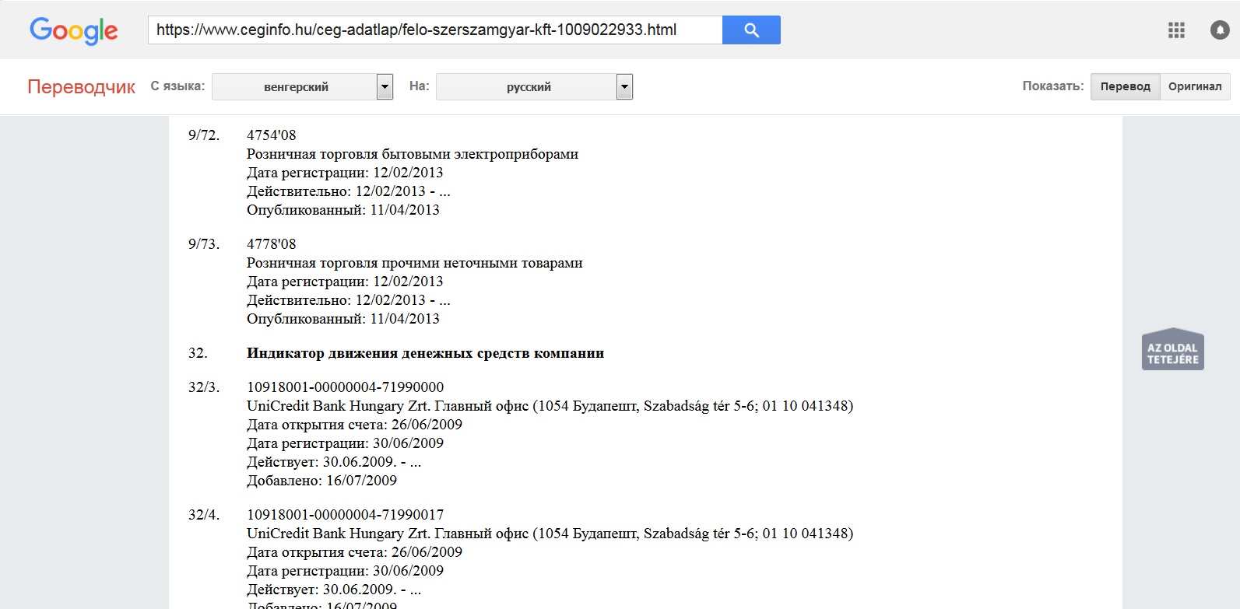
Task: Click row number '9/73.'
Action: [x=204, y=244]
